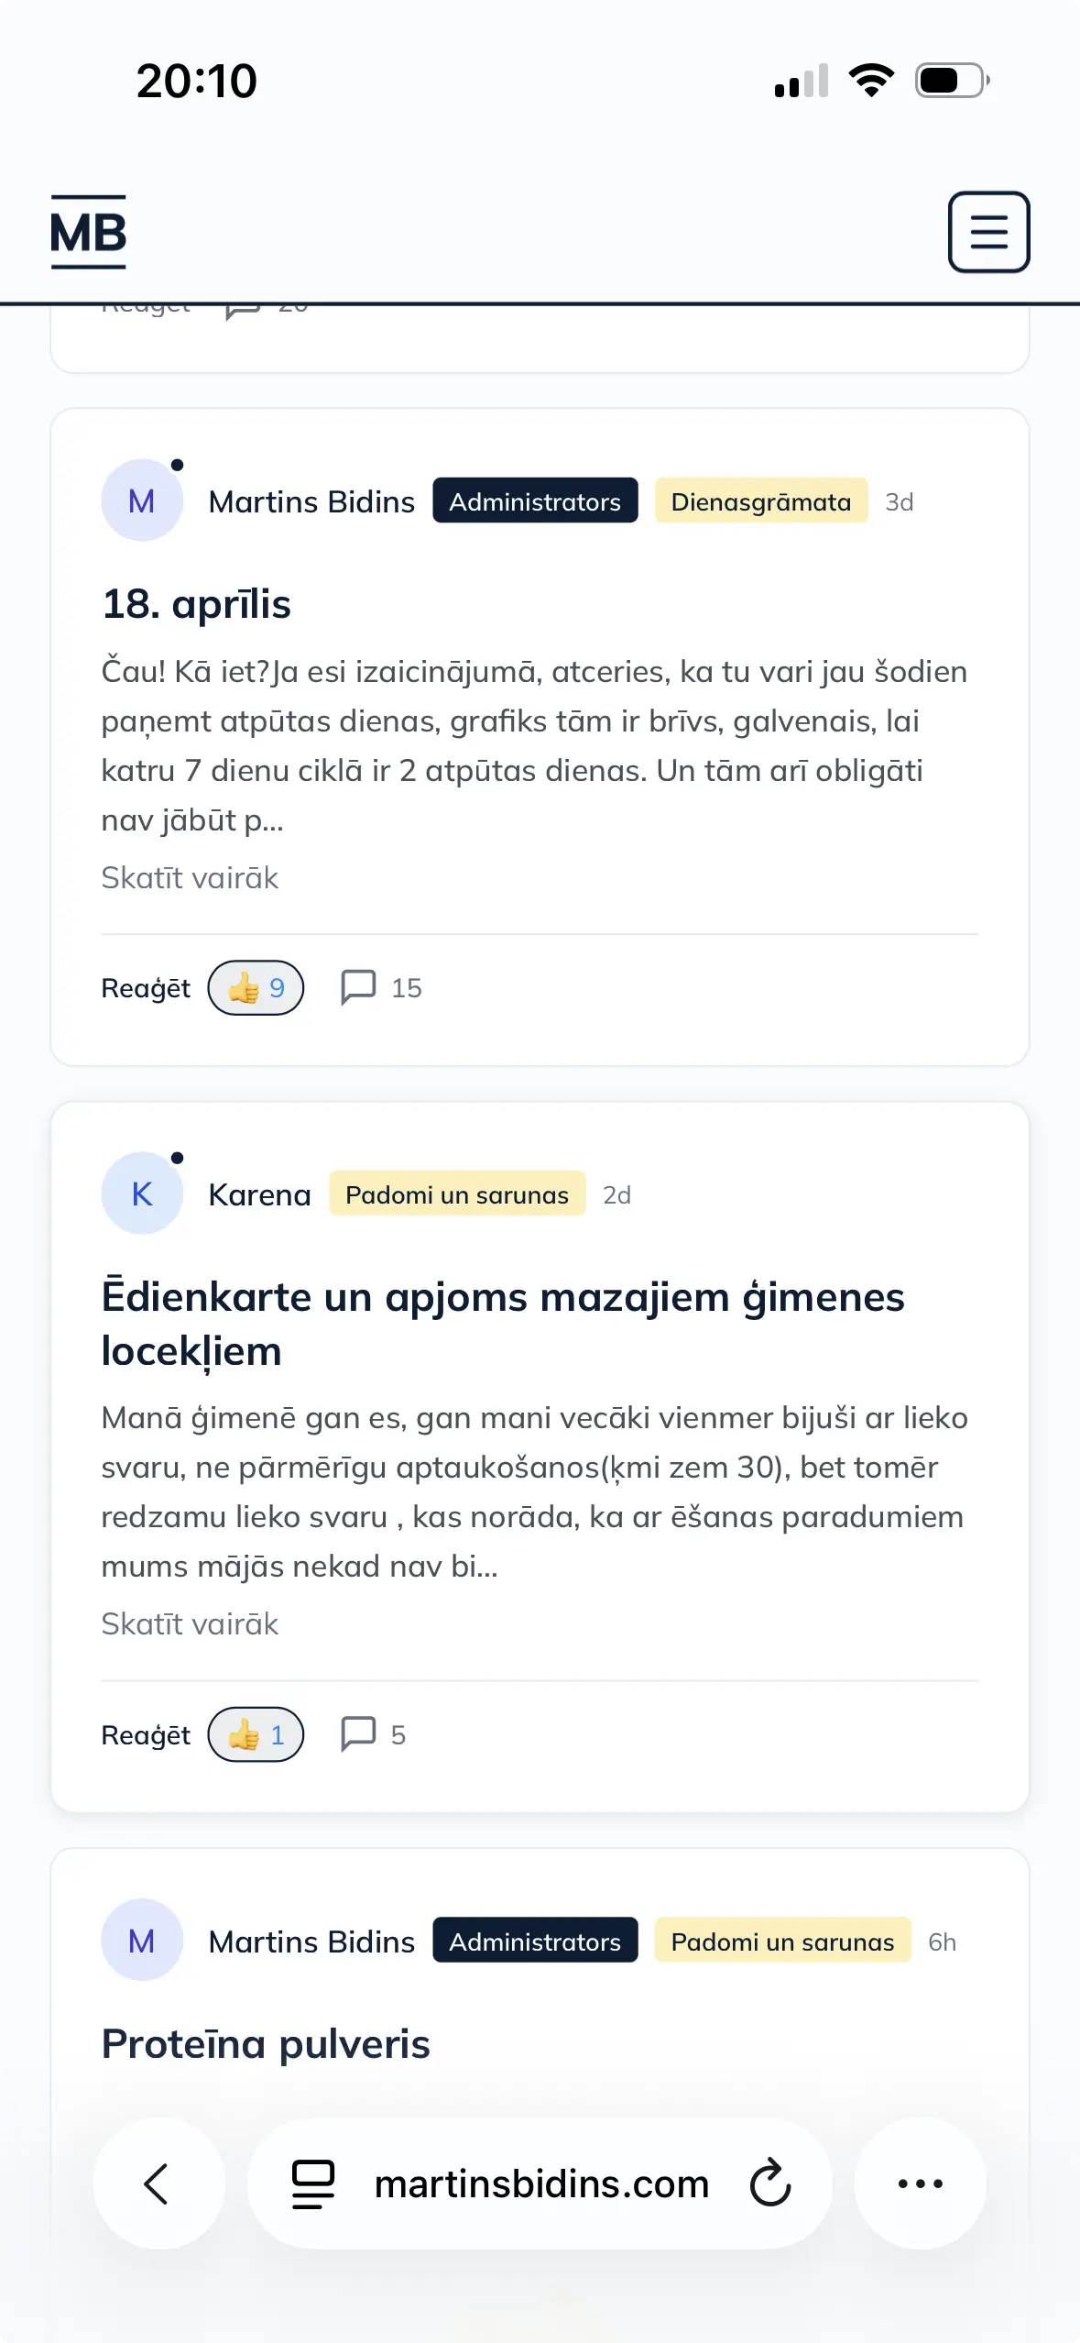Expand the 18. aprīlis post via Skatīt vairāk
The width and height of the screenshot is (1080, 2343).
coord(190,878)
